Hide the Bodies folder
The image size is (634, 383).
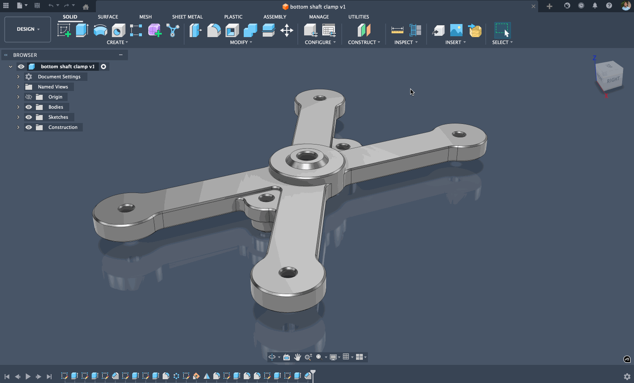pyautogui.click(x=29, y=107)
